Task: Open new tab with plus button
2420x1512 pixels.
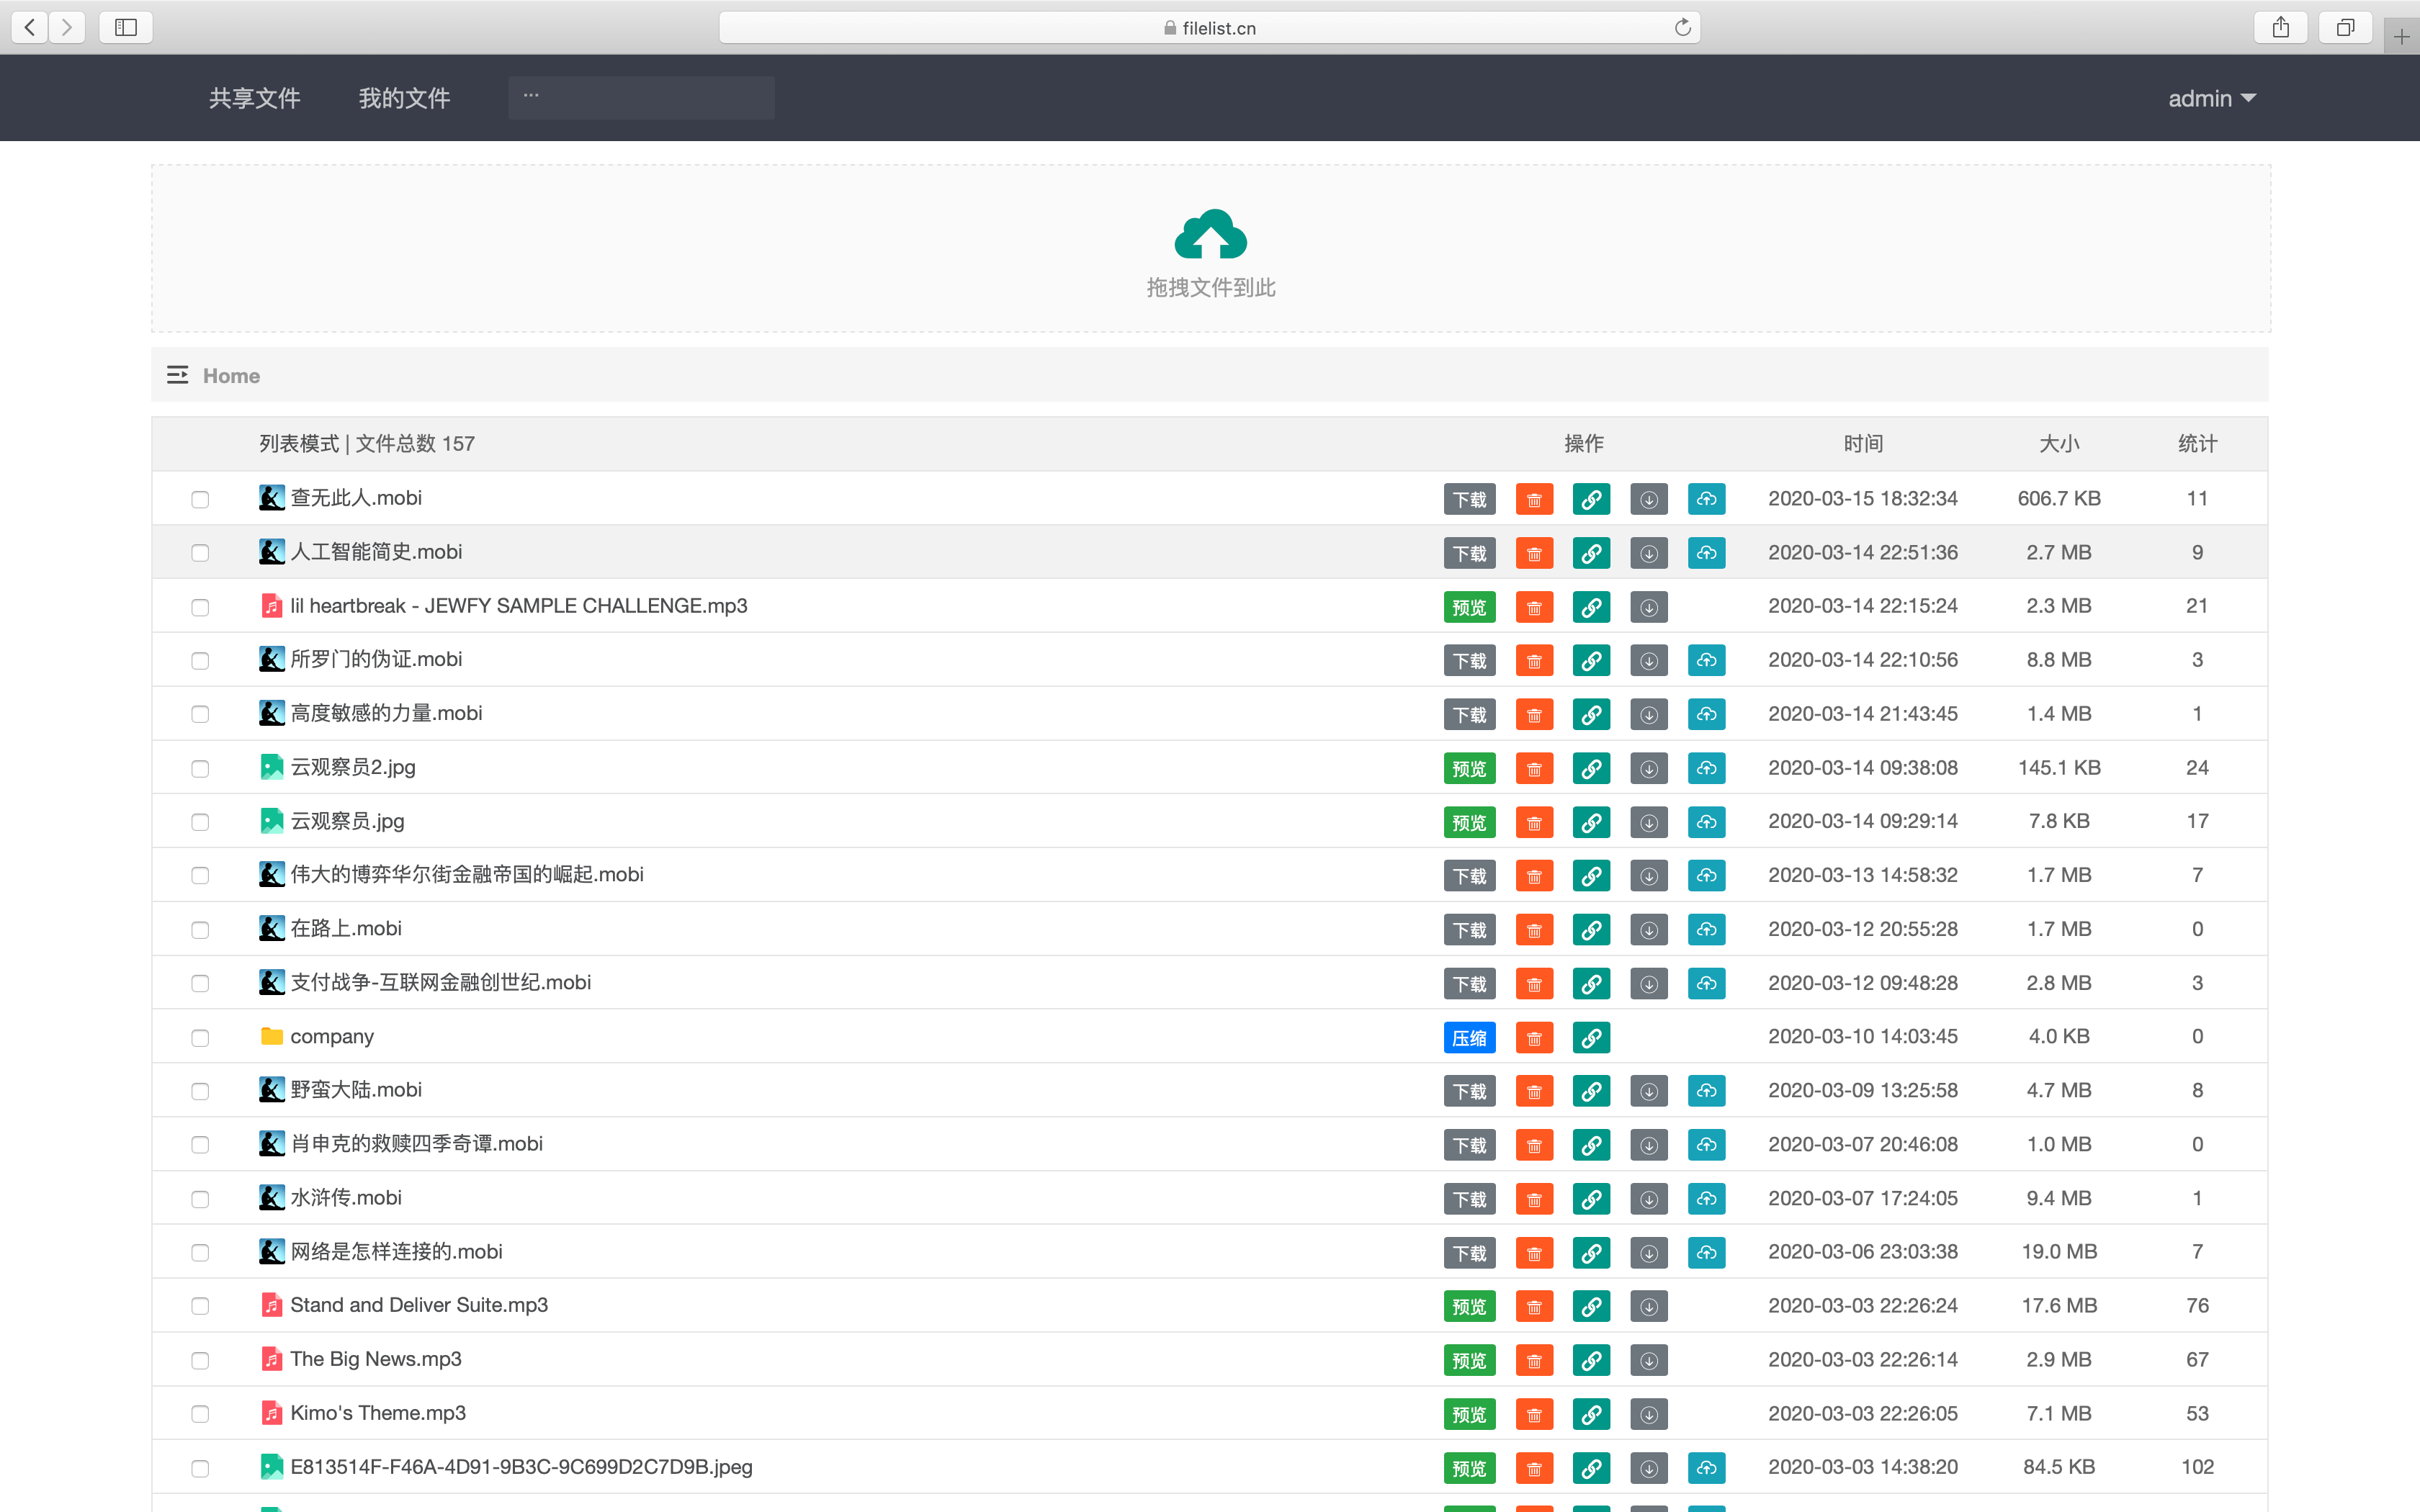Action: (x=2401, y=37)
